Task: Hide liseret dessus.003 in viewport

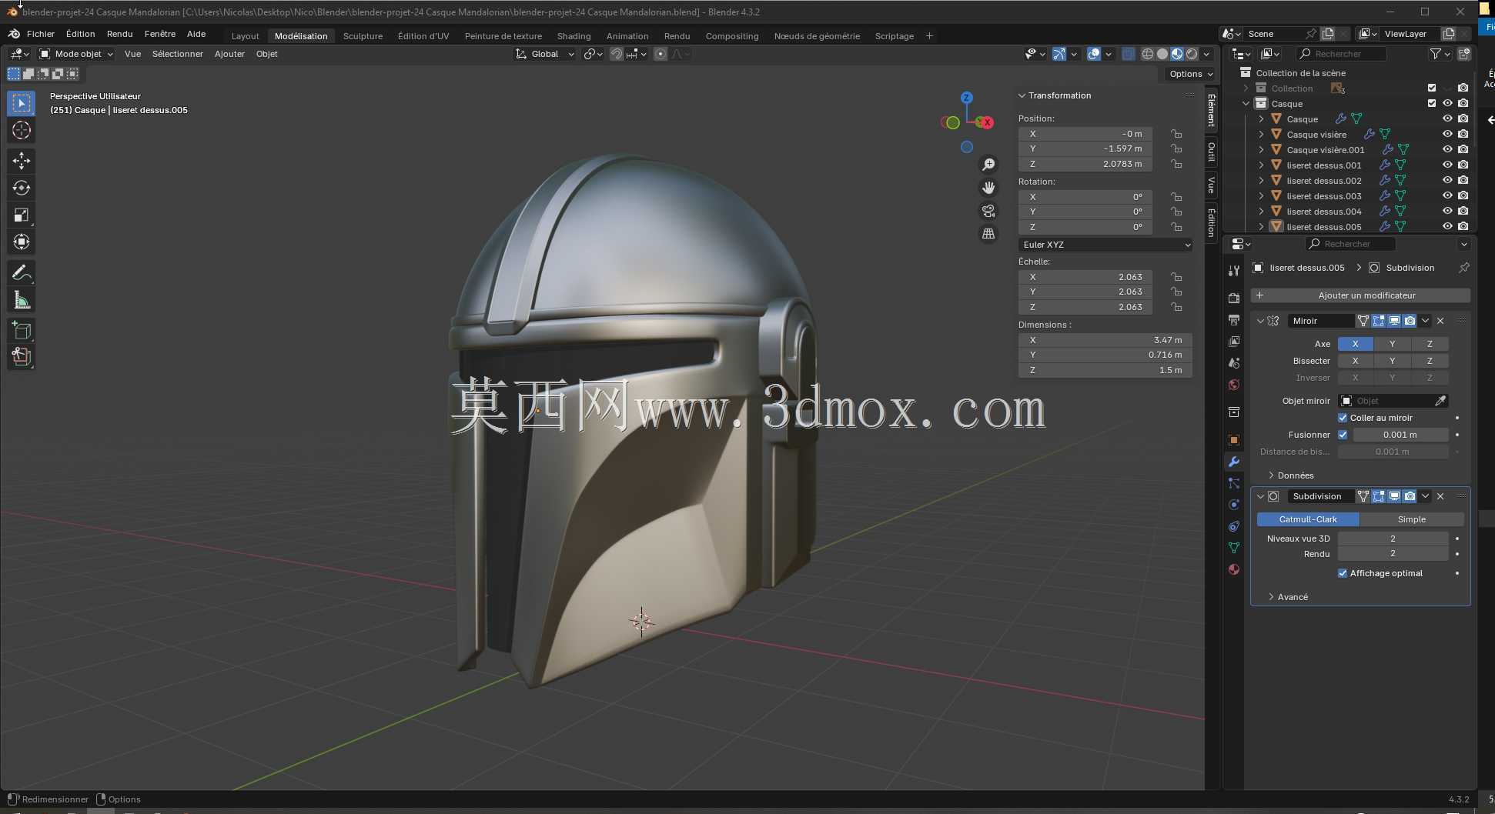Action: pos(1447,195)
